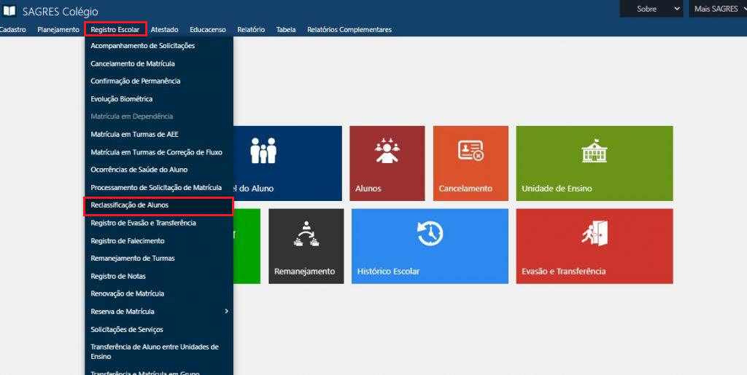Open the Registro Escolar menu
747x375 pixels.
point(115,30)
